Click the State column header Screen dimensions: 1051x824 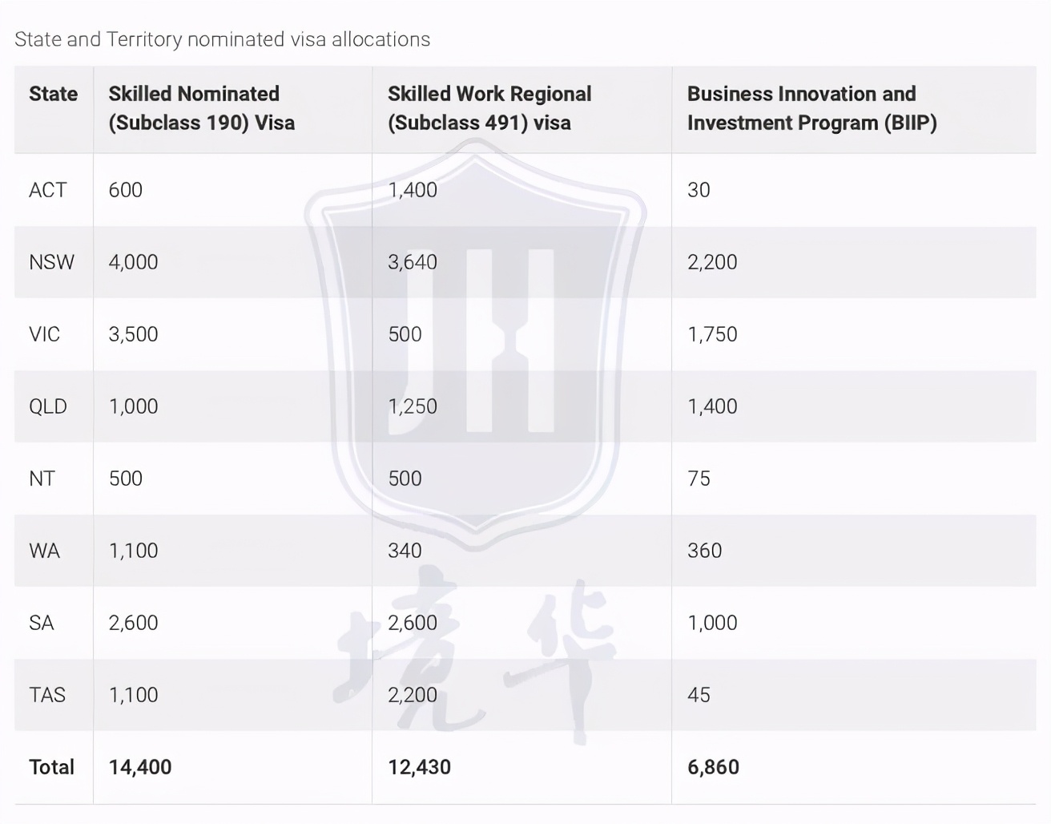pyautogui.click(x=53, y=94)
